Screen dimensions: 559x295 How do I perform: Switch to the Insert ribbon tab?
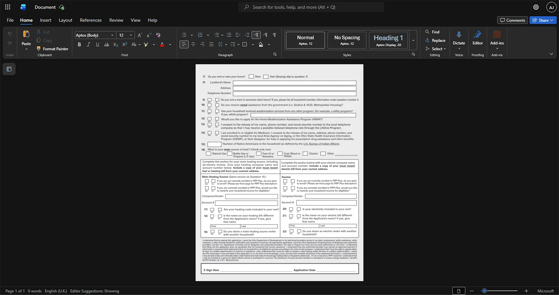(45, 20)
